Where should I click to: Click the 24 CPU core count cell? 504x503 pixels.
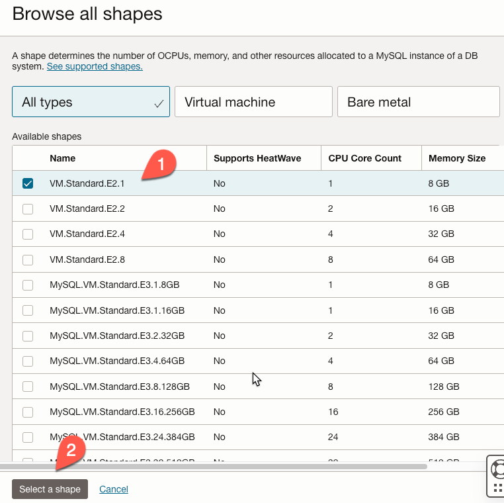coord(333,437)
